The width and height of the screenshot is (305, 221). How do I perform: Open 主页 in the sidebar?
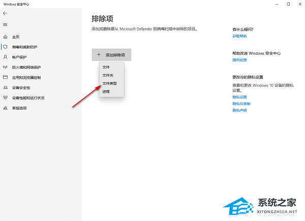pos(16,37)
